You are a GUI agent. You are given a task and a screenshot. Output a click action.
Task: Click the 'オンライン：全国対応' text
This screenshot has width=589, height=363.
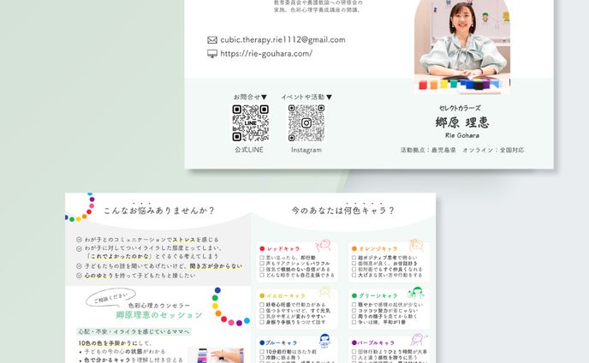coord(493,150)
